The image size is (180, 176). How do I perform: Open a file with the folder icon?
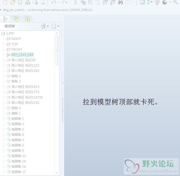(x=13, y=2)
